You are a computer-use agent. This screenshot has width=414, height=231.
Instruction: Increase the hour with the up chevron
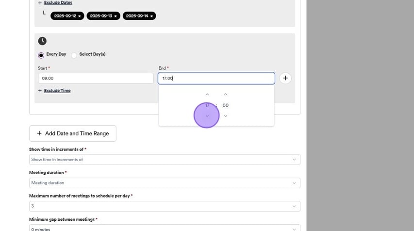207,95
